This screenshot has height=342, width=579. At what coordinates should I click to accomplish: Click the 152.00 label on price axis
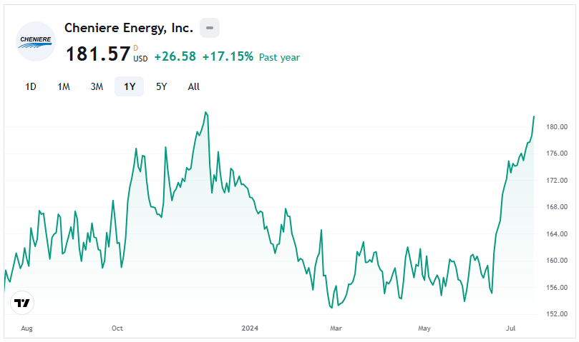[557, 314]
